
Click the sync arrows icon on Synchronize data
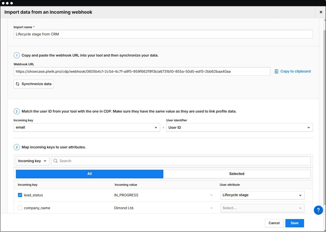[18, 84]
